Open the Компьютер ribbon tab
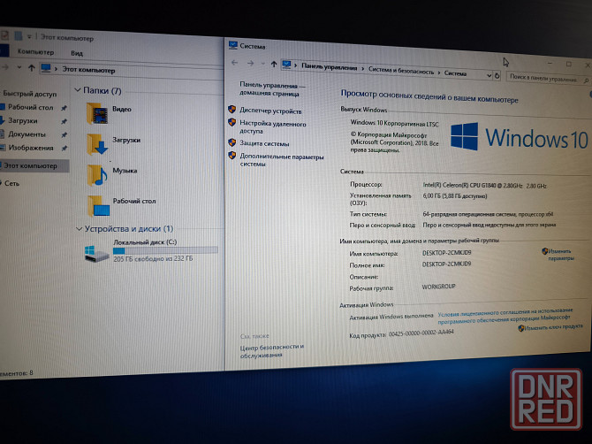The image size is (592, 444). [35, 52]
